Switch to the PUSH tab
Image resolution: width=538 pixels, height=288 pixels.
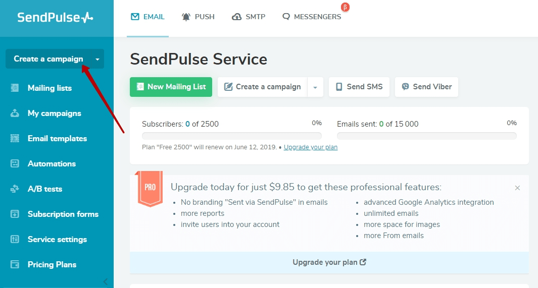click(x=198, y=17)
